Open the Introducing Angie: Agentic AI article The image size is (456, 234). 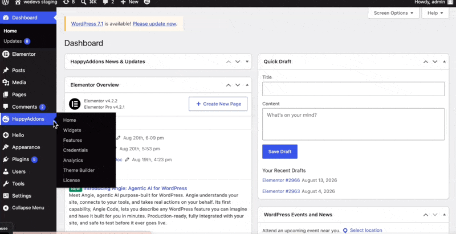click(135, 188)
